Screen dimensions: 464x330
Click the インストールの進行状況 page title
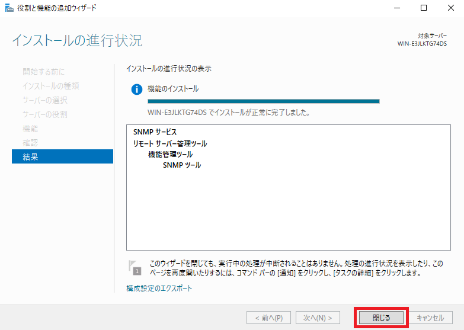[x=77, y=40]
